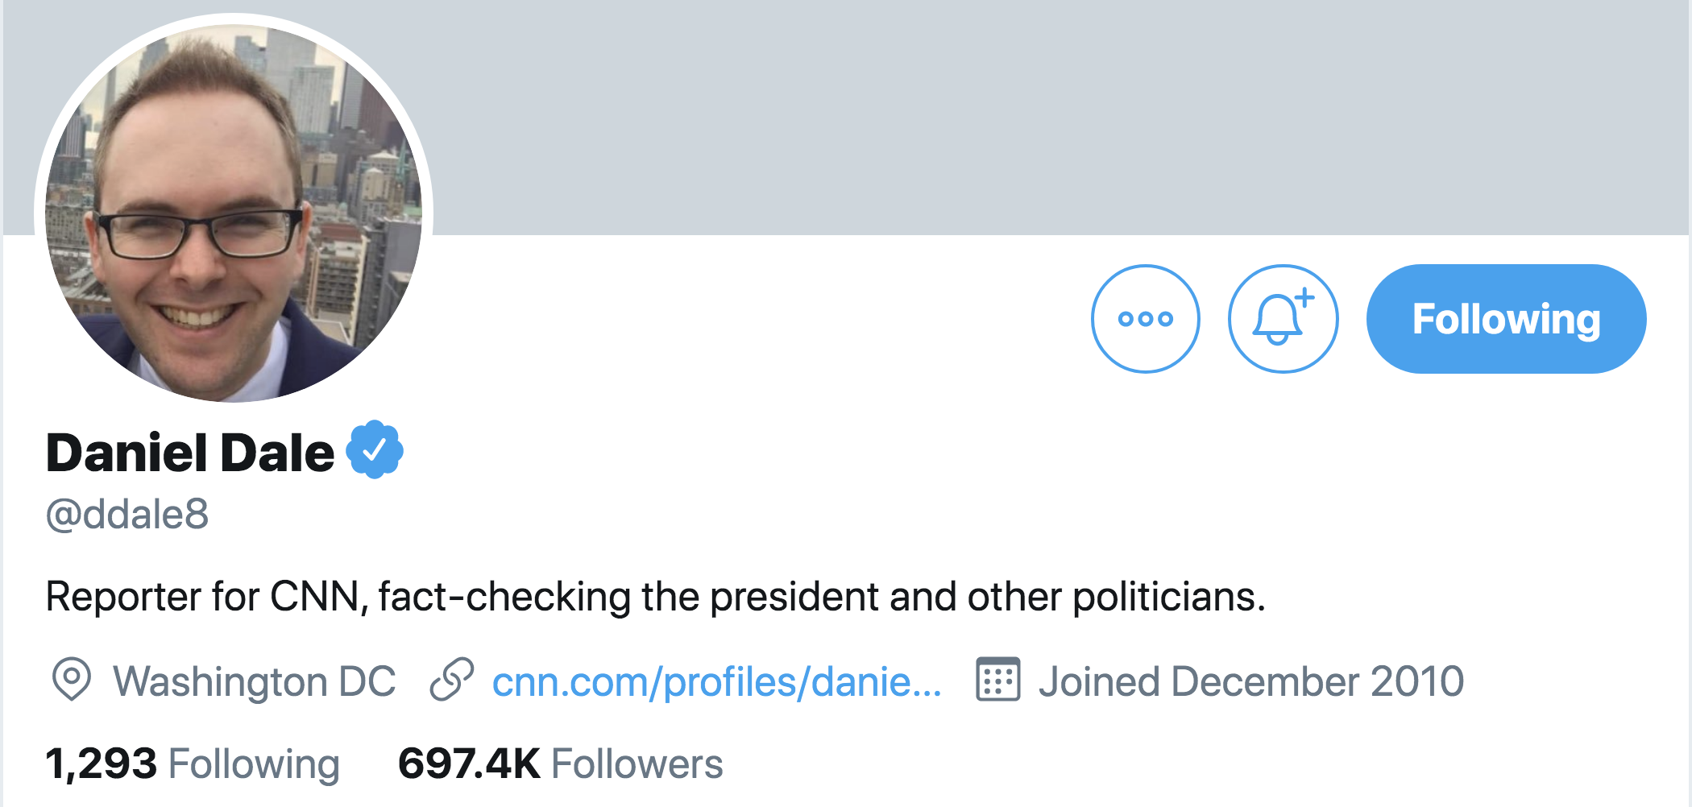Image resolution: width=1692 pixels, height=807 pixels.
Task: Toggle the Following button to unfollow
Action: point(1505,318)
